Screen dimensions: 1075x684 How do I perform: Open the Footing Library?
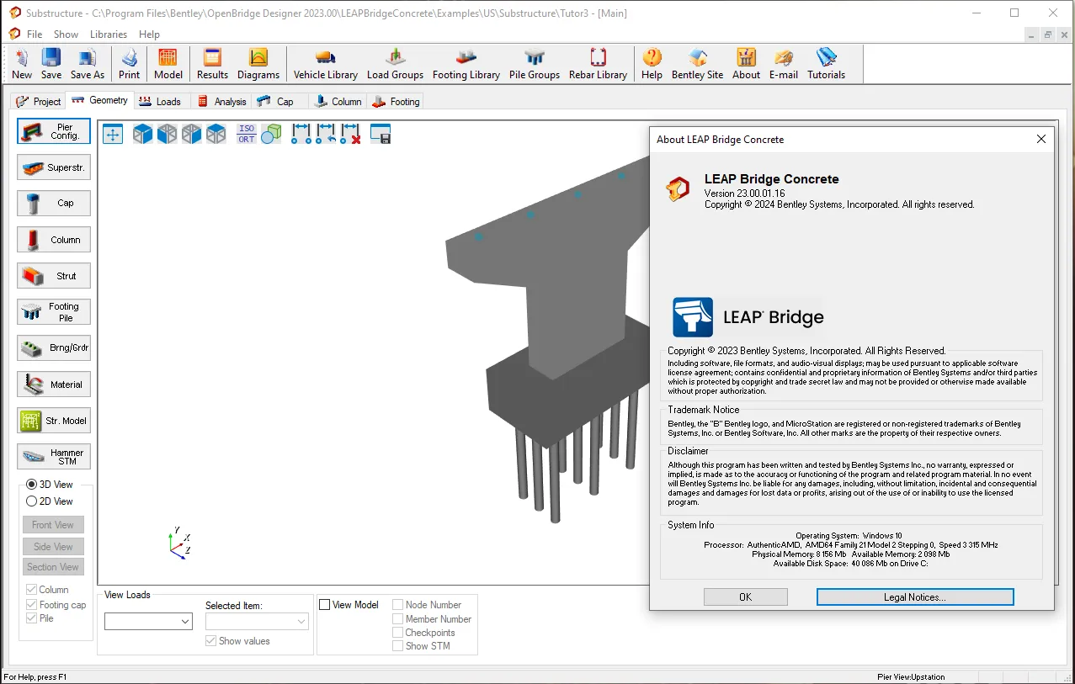(x=466, y=64)
